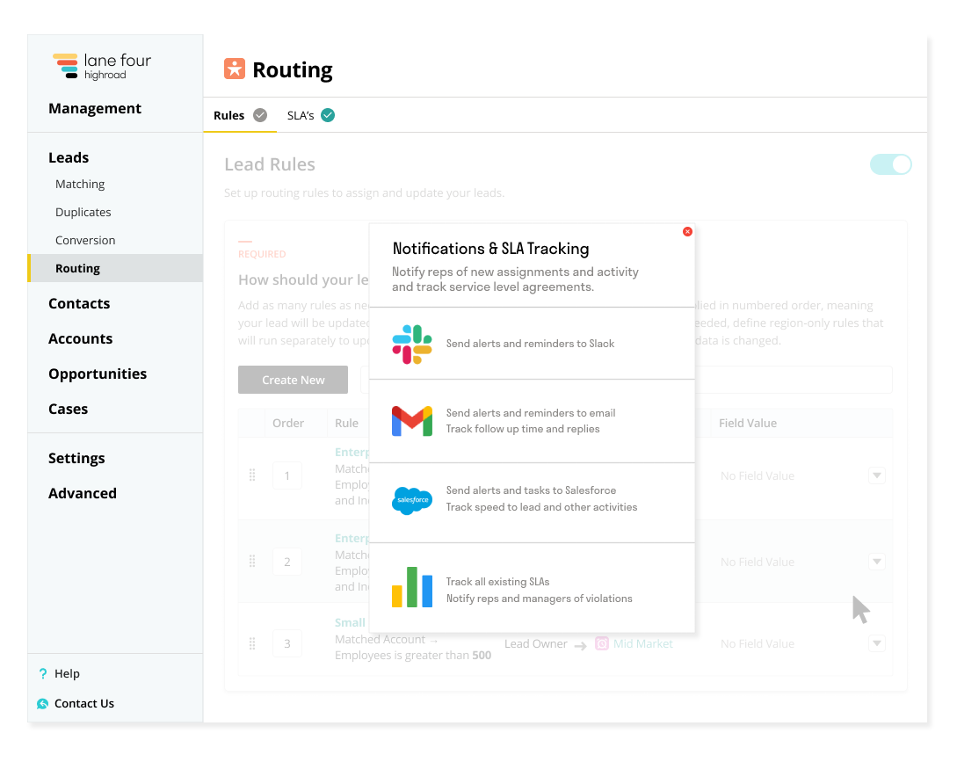Close the Notifications & SLA Tracking popup
Screen dimensions: 957x762
[687, 232]
